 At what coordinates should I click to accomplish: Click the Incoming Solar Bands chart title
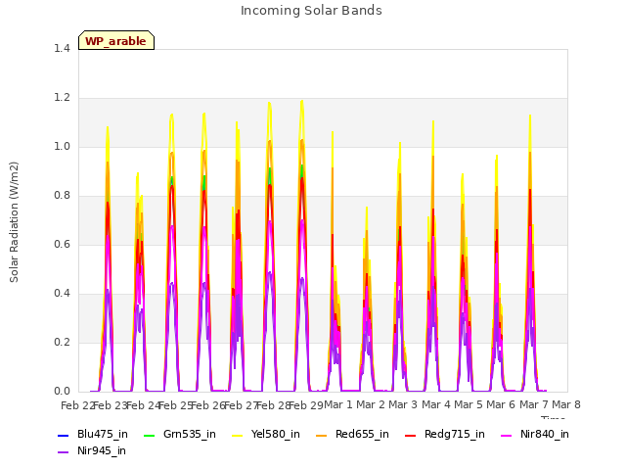click(311, 11)
